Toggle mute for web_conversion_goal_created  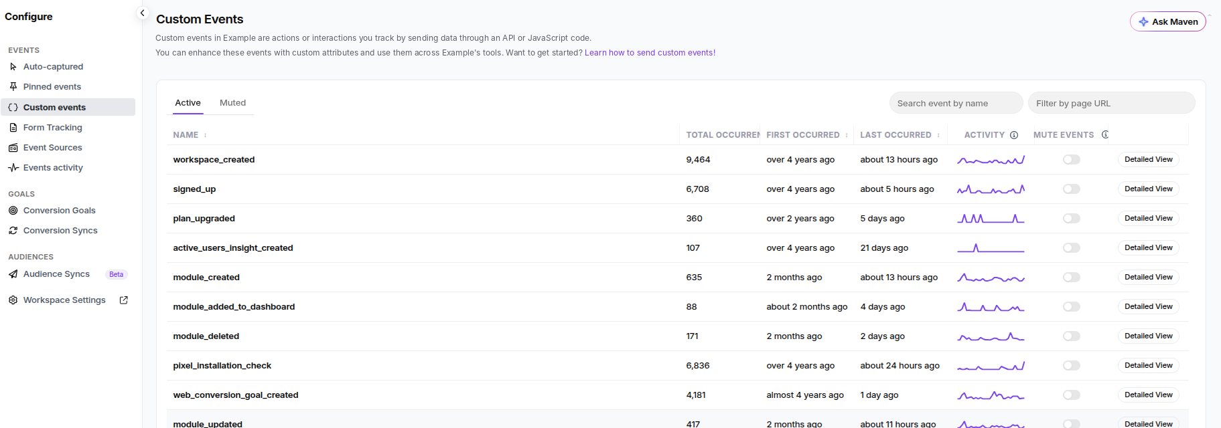point(1072,395)
